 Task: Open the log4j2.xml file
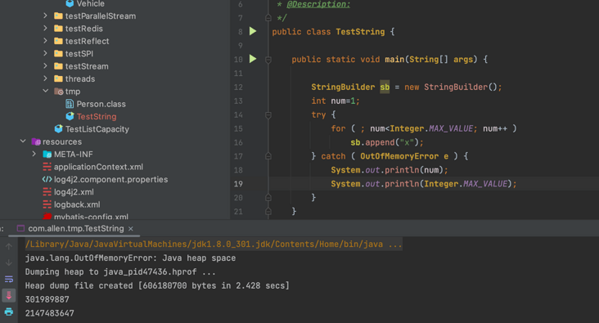(x=74, y=192)
